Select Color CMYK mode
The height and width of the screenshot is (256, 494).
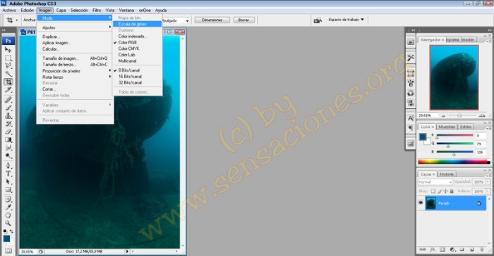(128, 49)
